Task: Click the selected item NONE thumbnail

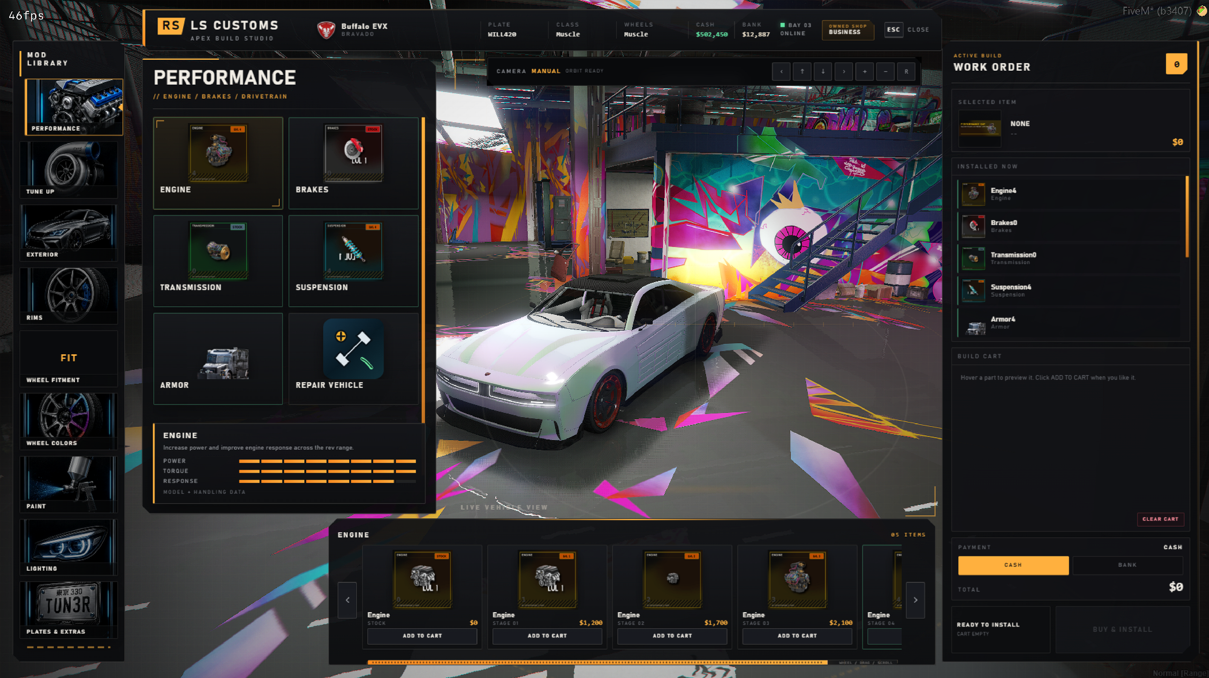Action: tap(980, 128)
